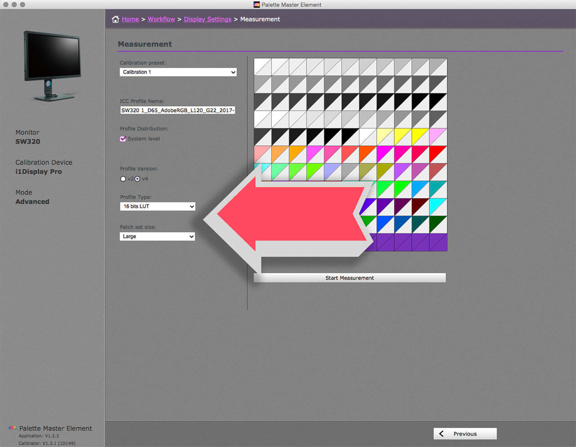576x447 pixels.
Task: Click the 'Measurement' section heading
Action: coord(145,44)
